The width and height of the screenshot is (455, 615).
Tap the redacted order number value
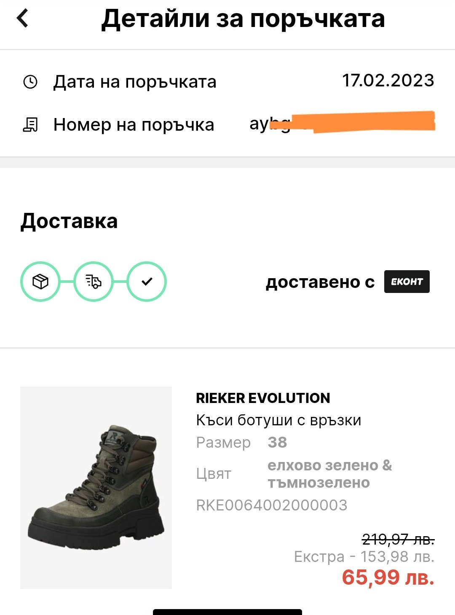342,124
